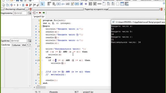Click the Свойства filter input field

(x=19, y=41)
